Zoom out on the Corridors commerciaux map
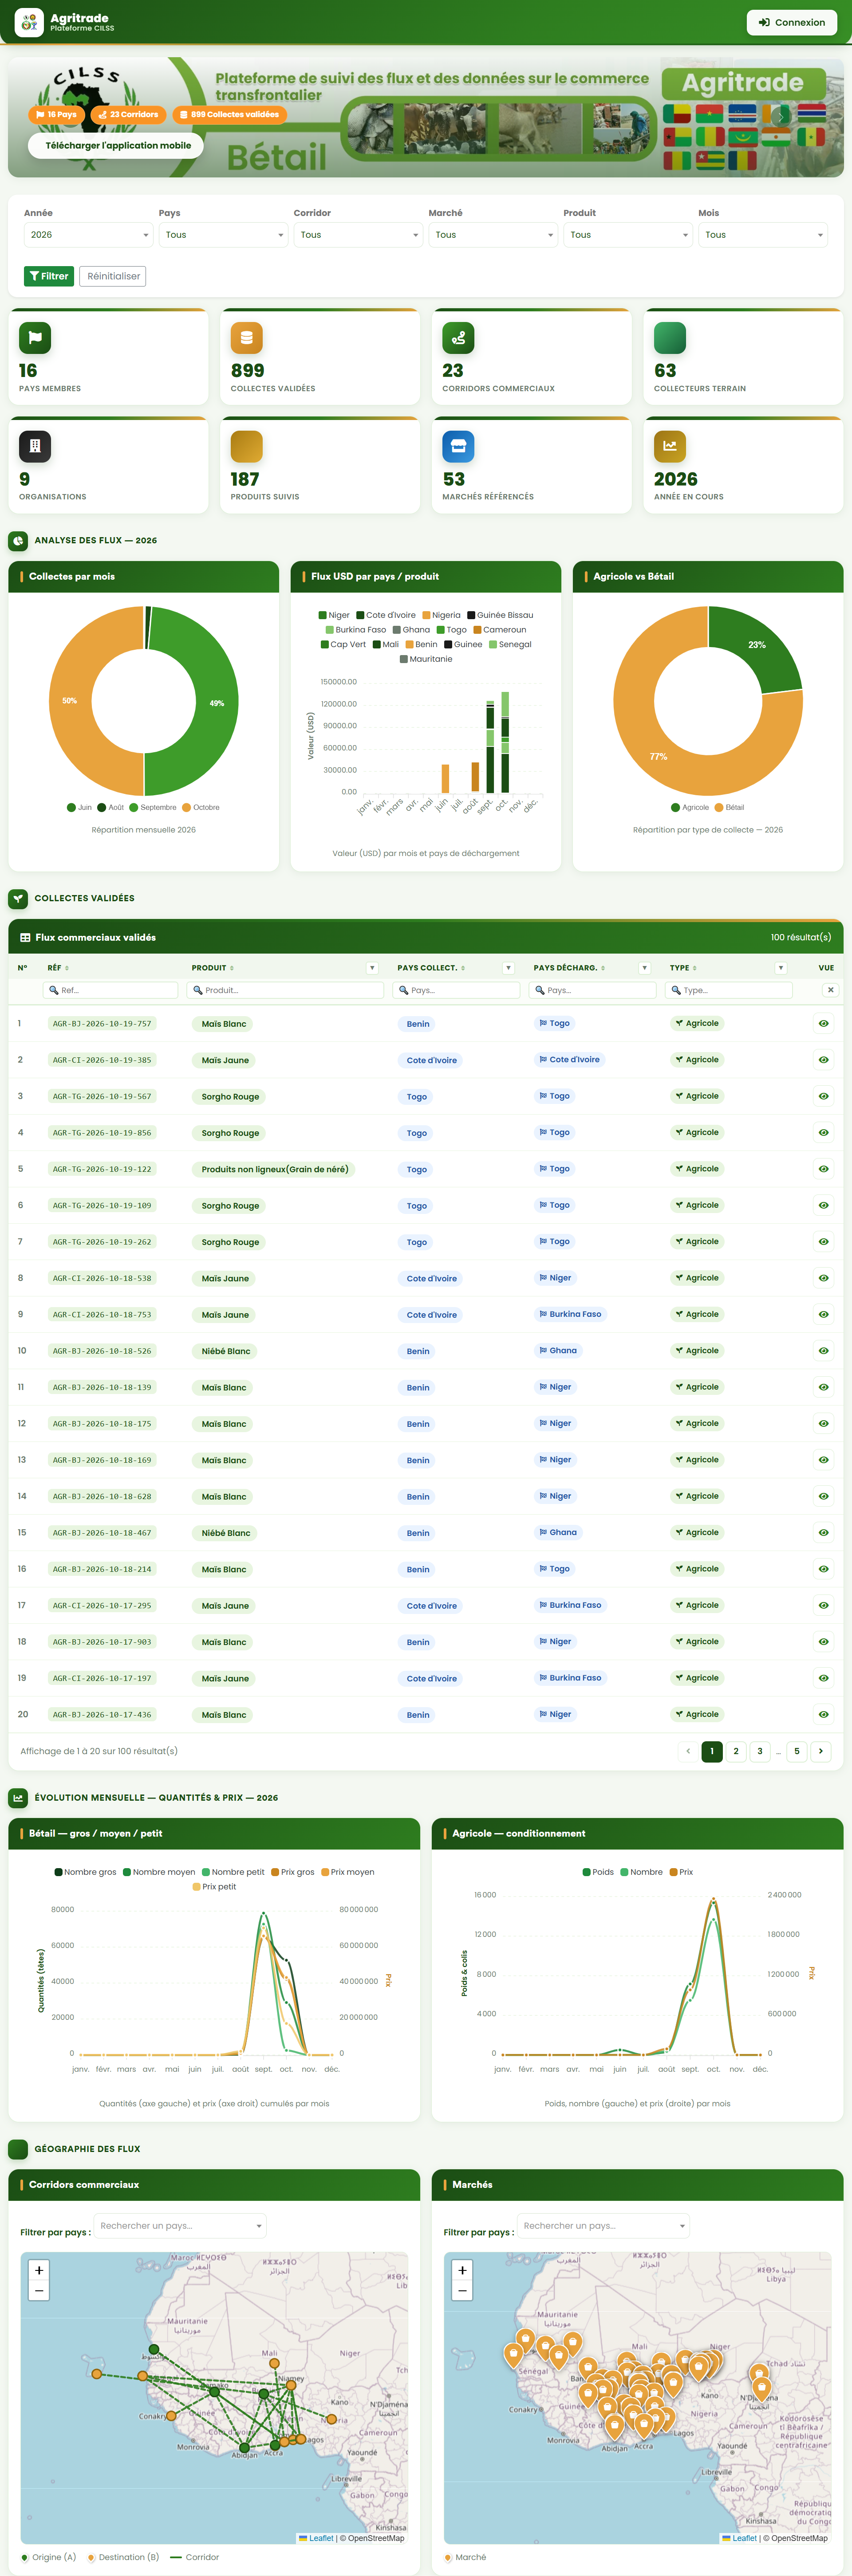This screenshot has width=852, height=2576. click(39, 2291)
